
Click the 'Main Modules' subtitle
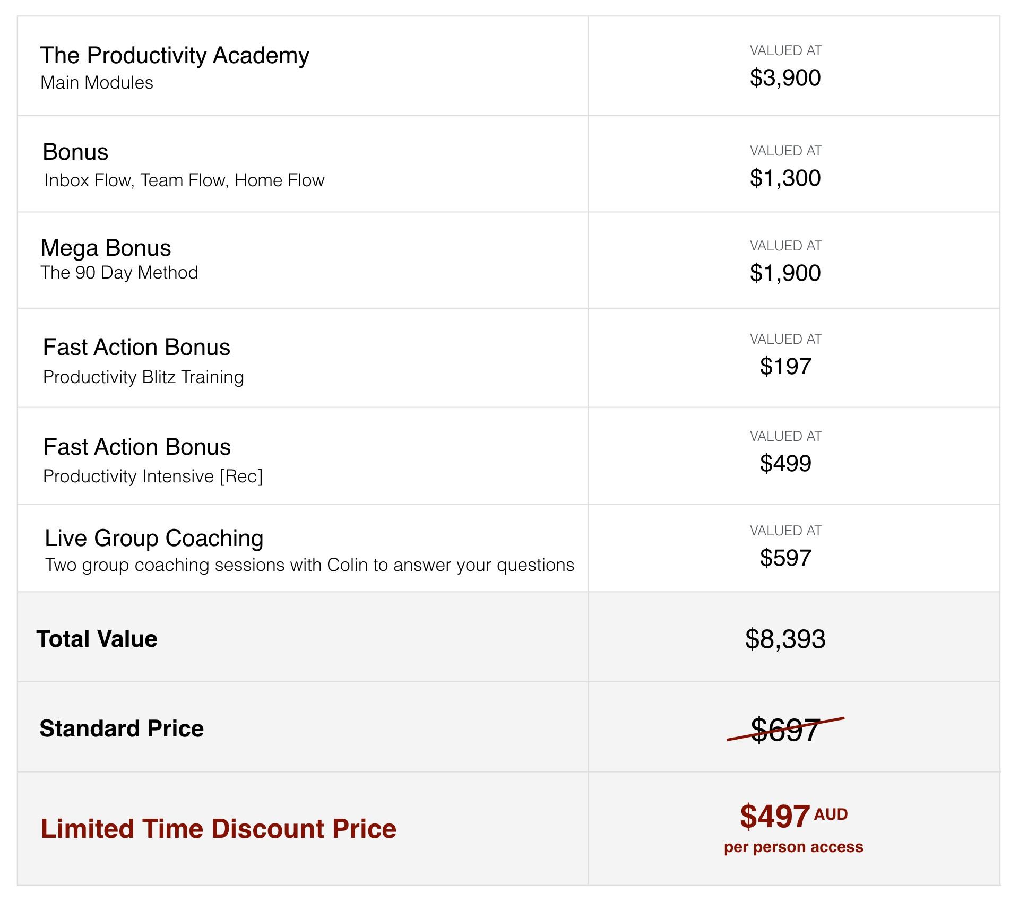point(97,83)
